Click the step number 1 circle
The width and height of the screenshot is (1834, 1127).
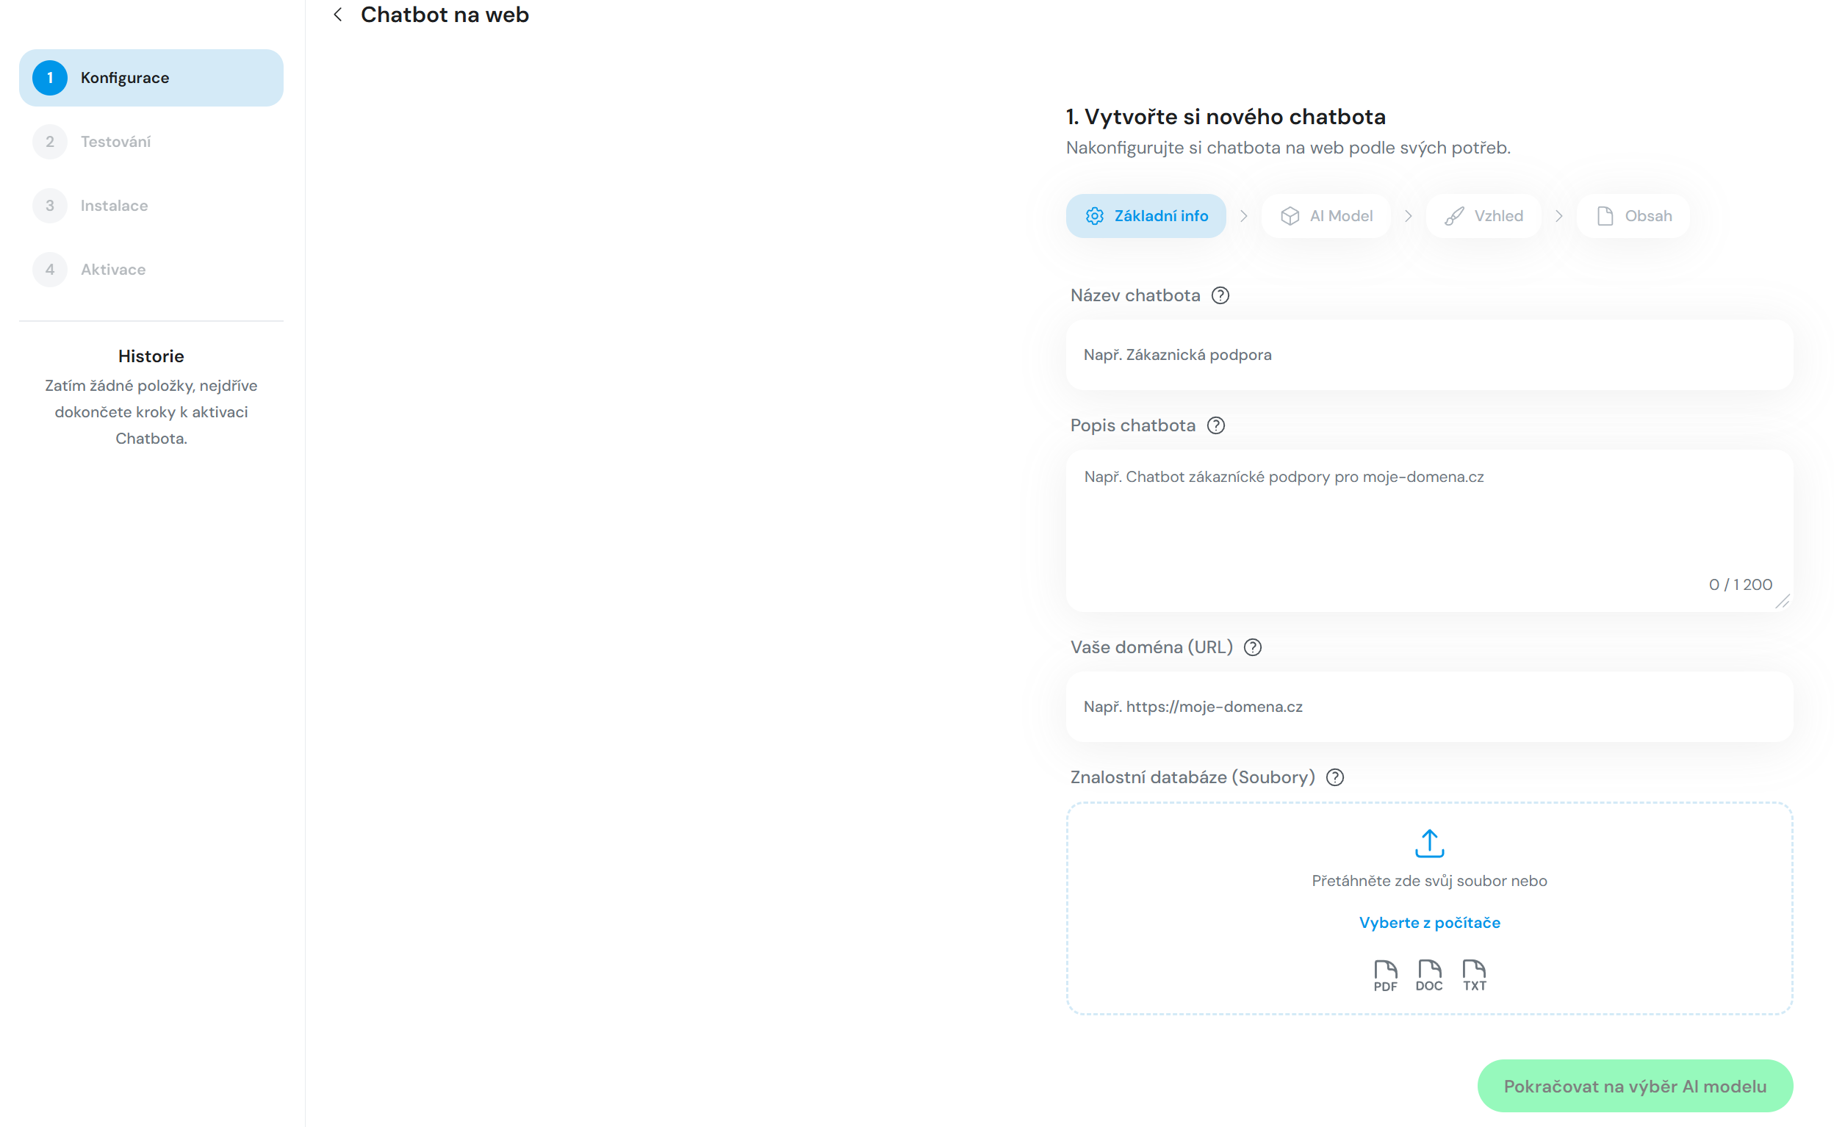pyautogui.click(x=50, y=78)
